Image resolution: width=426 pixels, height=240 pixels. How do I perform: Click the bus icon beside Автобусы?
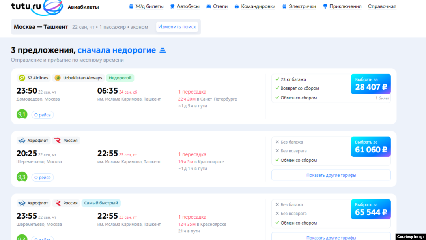[172, 7]
